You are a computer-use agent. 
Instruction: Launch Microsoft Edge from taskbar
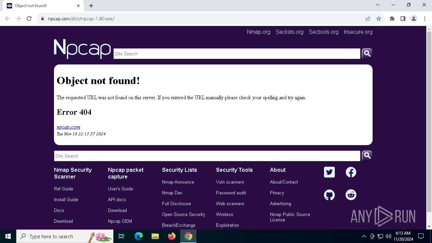(x=139, y=236)
